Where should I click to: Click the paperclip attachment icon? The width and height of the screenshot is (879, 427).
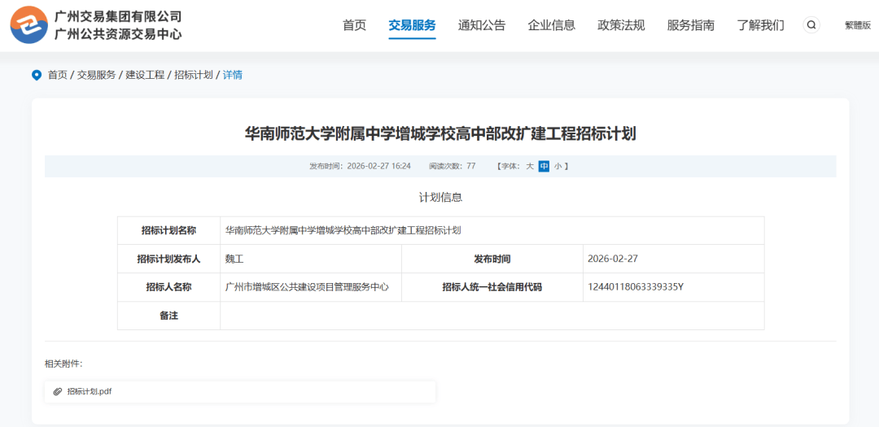[x=58, y=391]
